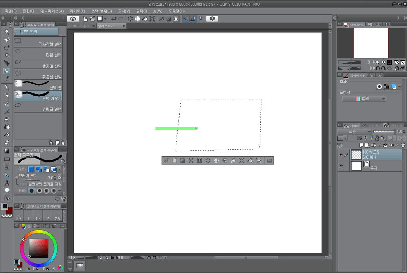Toggle the show selection border button
This screenshot has height=273, width=407.
point(176,19)
